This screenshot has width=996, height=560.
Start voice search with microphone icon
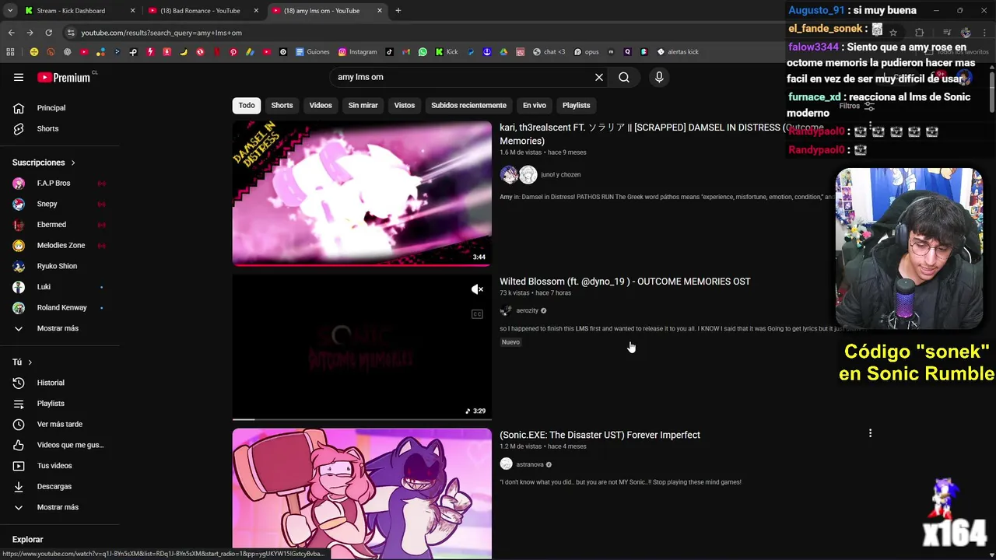click(659, 77)
